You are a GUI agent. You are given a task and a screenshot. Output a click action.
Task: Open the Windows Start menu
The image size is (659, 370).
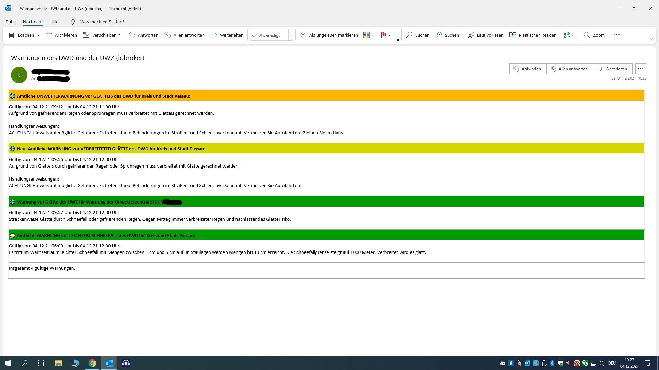pyautogui.click(x=8, y=363)
